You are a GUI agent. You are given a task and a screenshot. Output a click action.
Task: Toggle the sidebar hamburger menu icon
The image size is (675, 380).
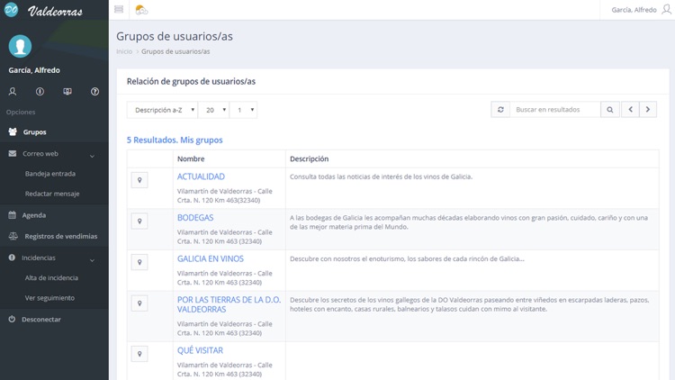click(119, 10)
